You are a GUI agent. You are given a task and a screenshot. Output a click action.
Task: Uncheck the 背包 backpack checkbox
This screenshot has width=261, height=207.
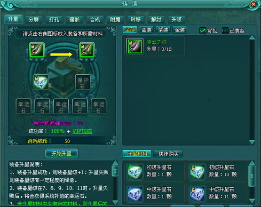pos(203,31)
